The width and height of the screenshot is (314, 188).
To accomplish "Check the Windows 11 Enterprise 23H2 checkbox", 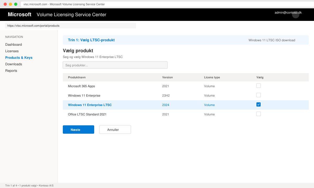I will [259, 95].
